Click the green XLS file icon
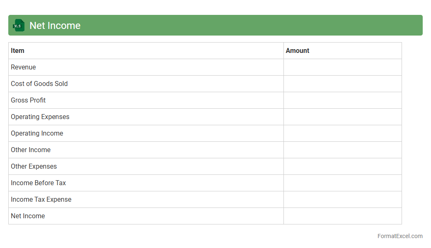Viewport: 431px width, 248px height. (18, 25)
